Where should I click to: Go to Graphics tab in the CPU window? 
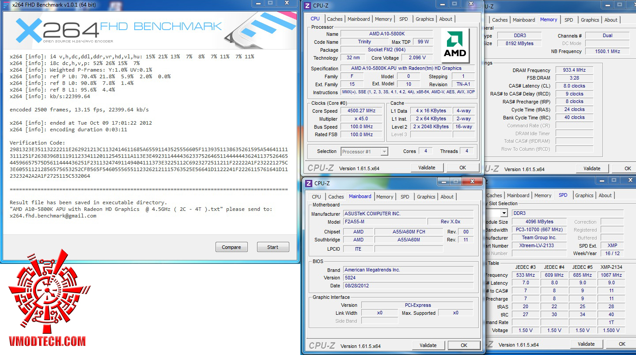pos(424,19)
